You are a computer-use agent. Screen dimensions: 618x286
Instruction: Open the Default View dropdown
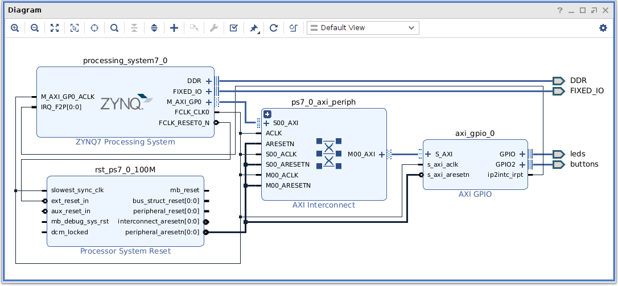(362, 28)
